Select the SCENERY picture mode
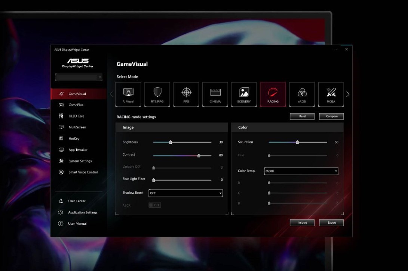The height and width of the screenshot is (271, 408). [x=244, y=94]
